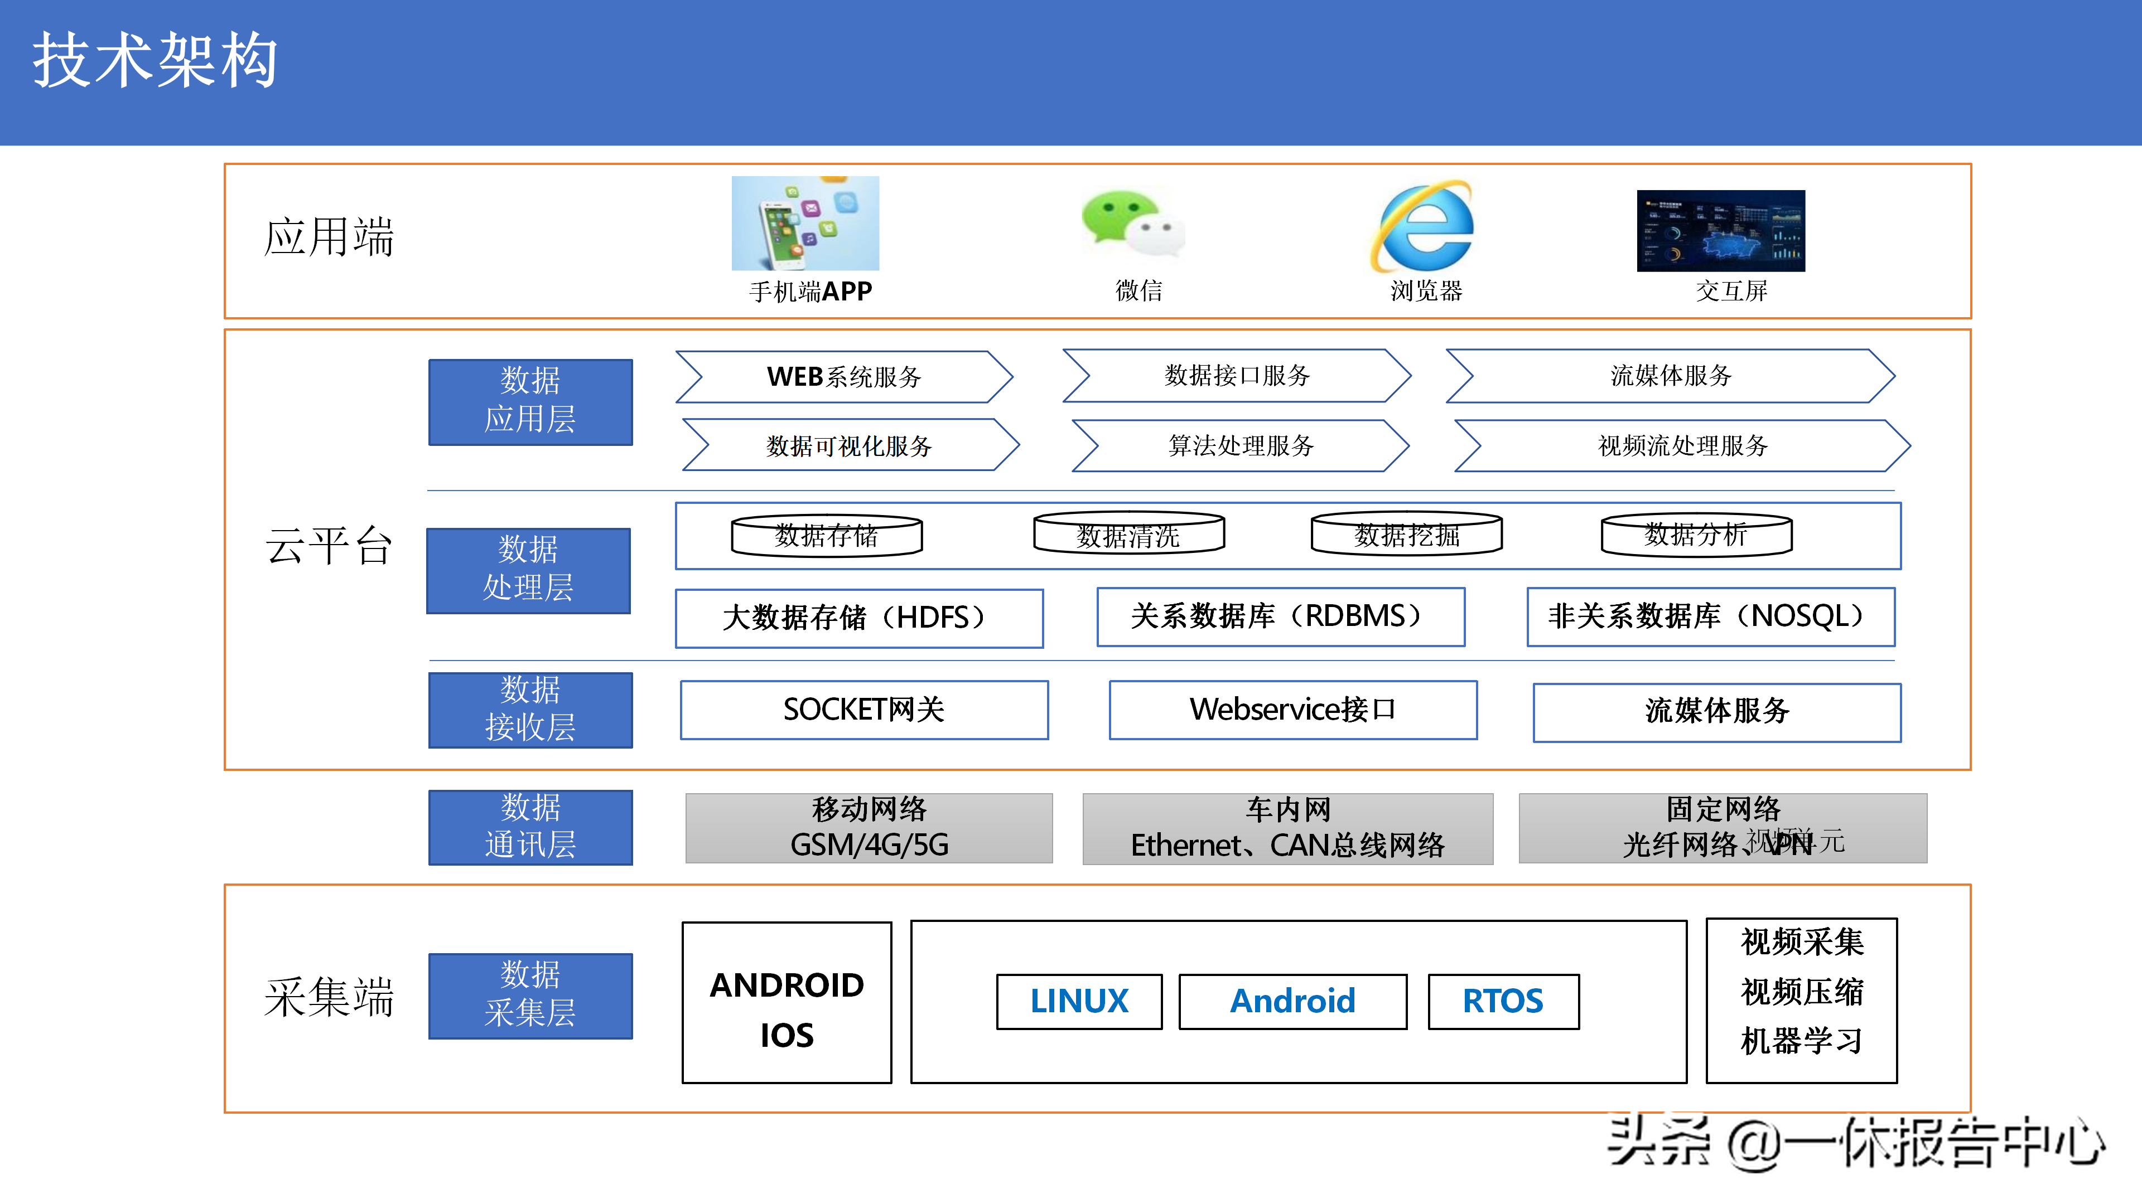The height and width of the screenshot is (1204, 2142).
Task: Select the Webservice接口 box
Action: click(1292, 710)
